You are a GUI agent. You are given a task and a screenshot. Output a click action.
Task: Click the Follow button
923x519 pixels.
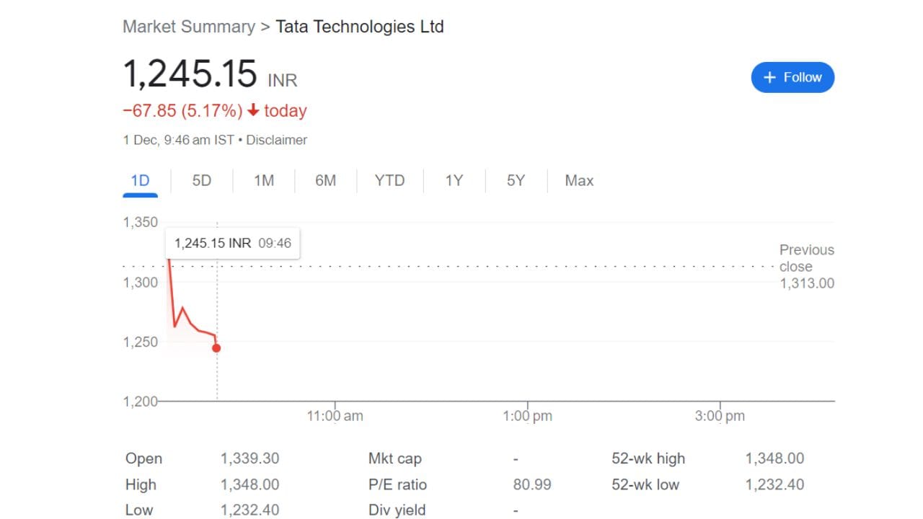pyautogui.click(x=792, y=78)
